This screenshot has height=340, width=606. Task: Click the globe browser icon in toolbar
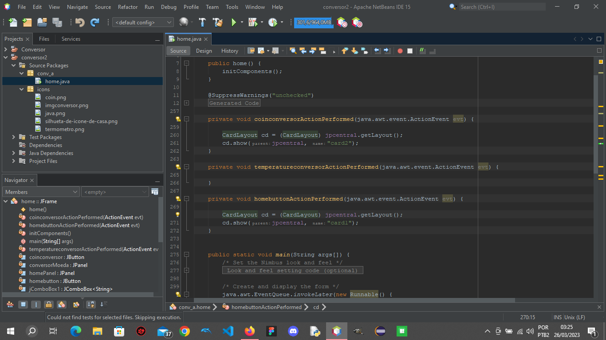[x=183, y=22]
